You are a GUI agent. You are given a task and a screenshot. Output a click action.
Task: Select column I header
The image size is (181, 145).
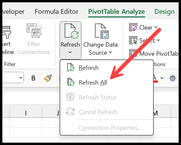26,113
